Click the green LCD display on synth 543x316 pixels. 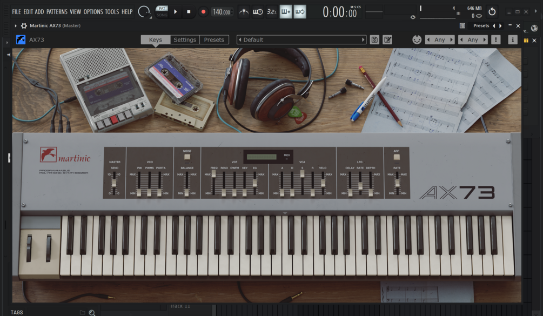click(262, 157)
